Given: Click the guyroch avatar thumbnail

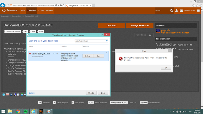Looking at the screenshot, I should coord(158,31).
